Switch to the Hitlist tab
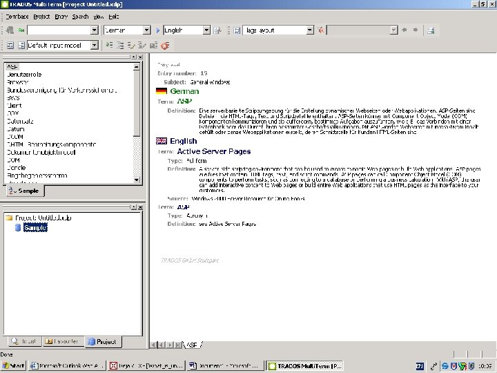The width and height of the screenshot is (497, 373). 25,341
